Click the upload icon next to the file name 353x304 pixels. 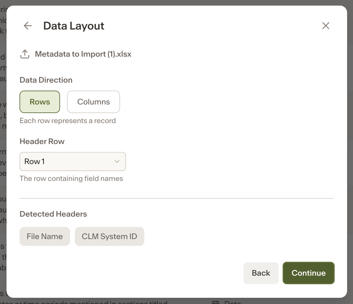pyautogui.click(x=25, y=54)
